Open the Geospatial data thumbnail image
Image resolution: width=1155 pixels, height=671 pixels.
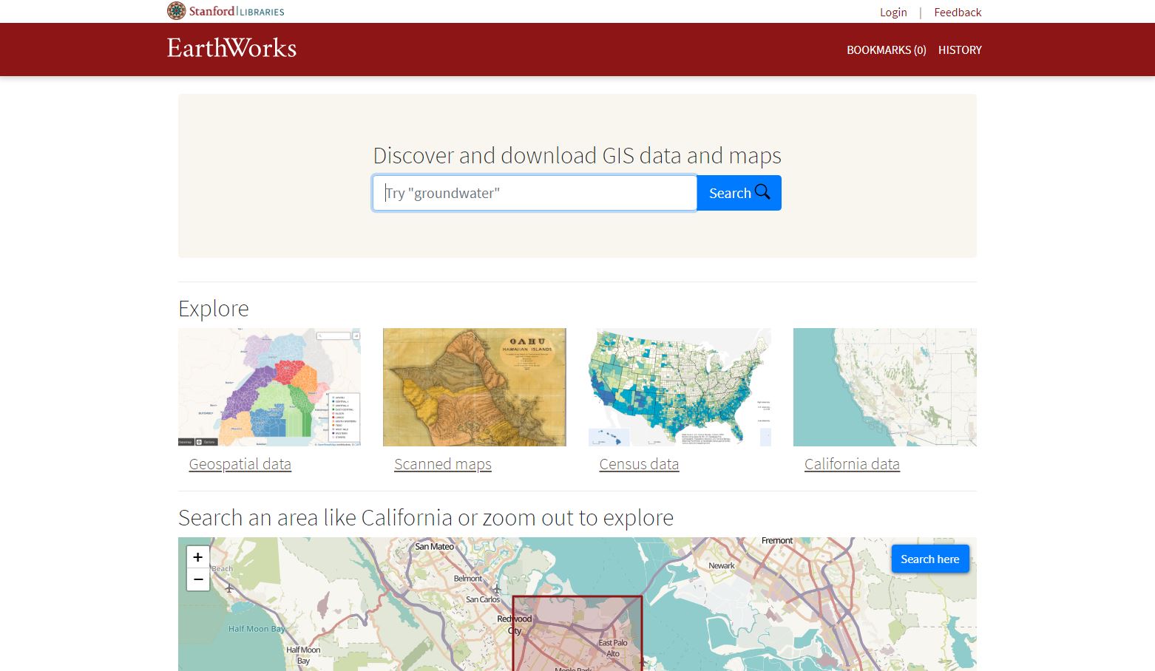pyautogui.click(x=269, y=387)
